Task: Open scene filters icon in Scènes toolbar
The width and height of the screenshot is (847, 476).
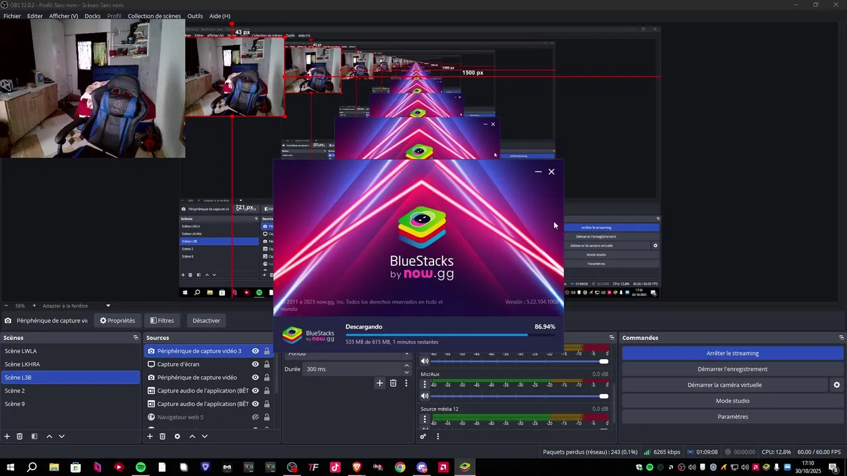Action: point(34,436)
